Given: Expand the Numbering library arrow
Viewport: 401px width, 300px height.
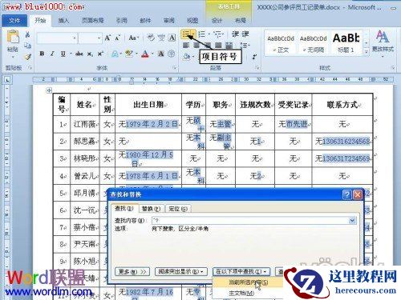Looking at the screenshot, I should coord(209,34).
